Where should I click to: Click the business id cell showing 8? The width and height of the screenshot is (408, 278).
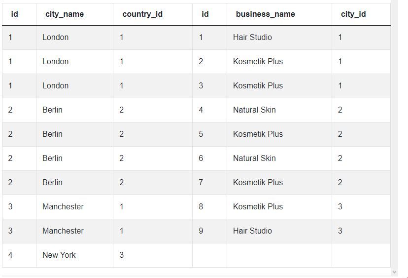201,207
